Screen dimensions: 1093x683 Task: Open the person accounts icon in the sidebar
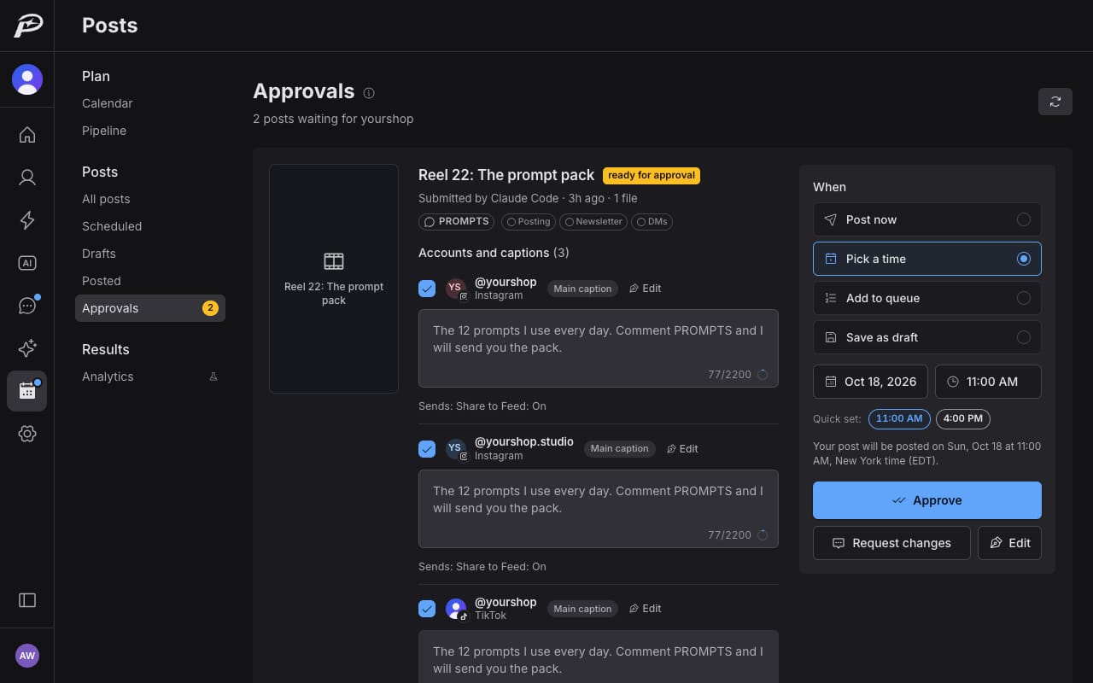tap(27, 178)
